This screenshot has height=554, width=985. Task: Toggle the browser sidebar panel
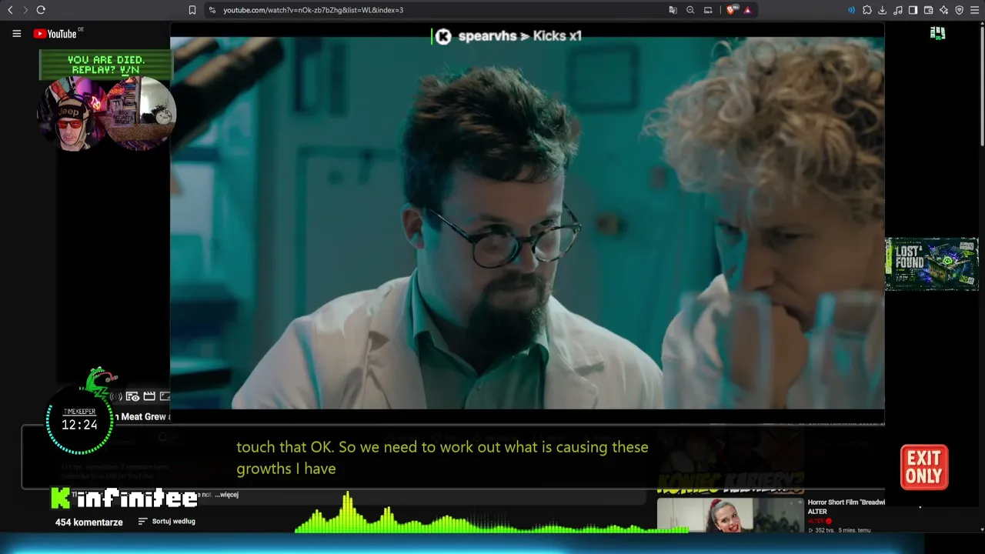(x=913, y=10)
